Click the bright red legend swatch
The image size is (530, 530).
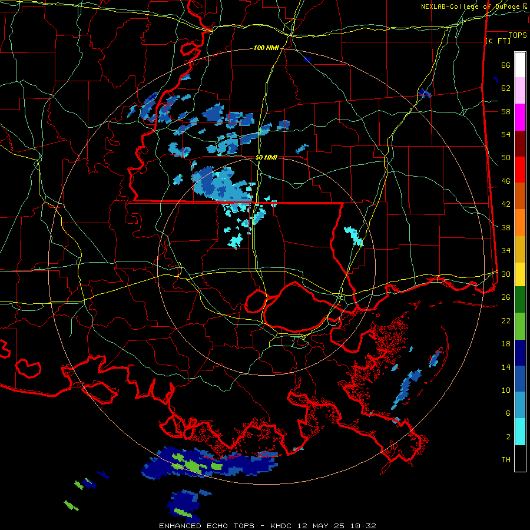point(520,170)
